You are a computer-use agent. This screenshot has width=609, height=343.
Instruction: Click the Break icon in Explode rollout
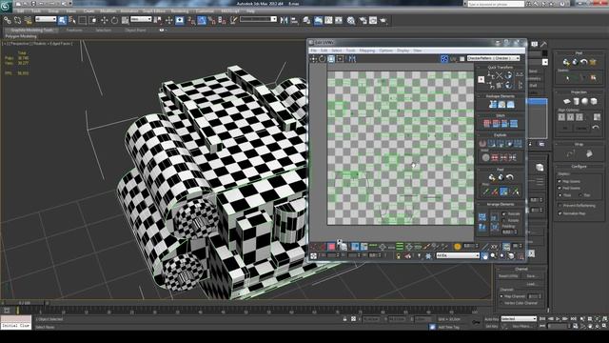pos(482,144)
